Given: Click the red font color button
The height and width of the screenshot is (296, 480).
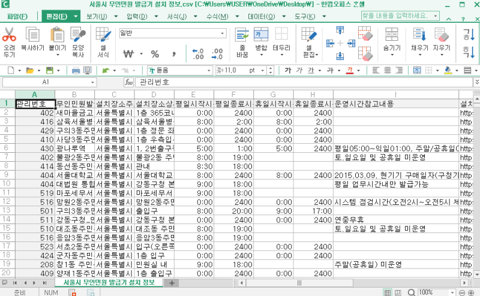Looking at the screenshot, I should coord(350,70).
